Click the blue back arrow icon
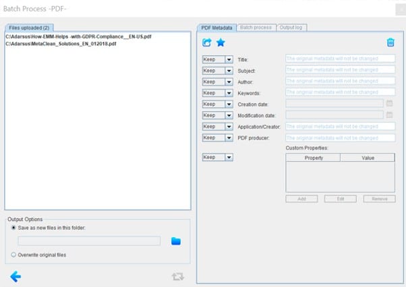 16,276
